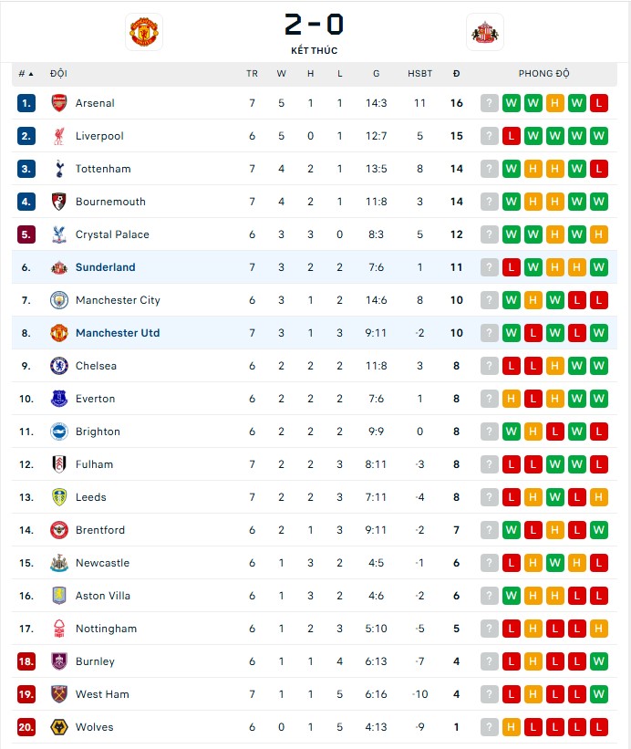Click the Sunderland crest in header
Viewport: 631px width, 749px height.
coord(484,32)
